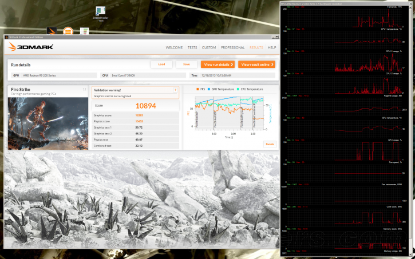Open the PROFESSIONAL tab
Image resolution: width=415 pixels, height=259 pixels.
pos(232,47)
